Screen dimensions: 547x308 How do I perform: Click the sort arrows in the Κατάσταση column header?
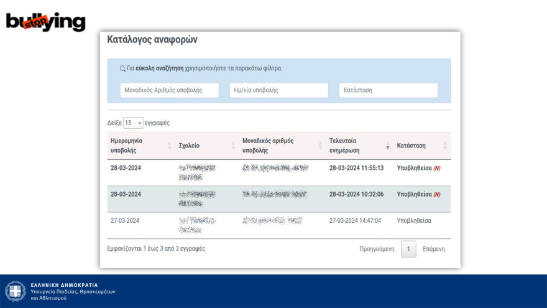tap(445, 146)
